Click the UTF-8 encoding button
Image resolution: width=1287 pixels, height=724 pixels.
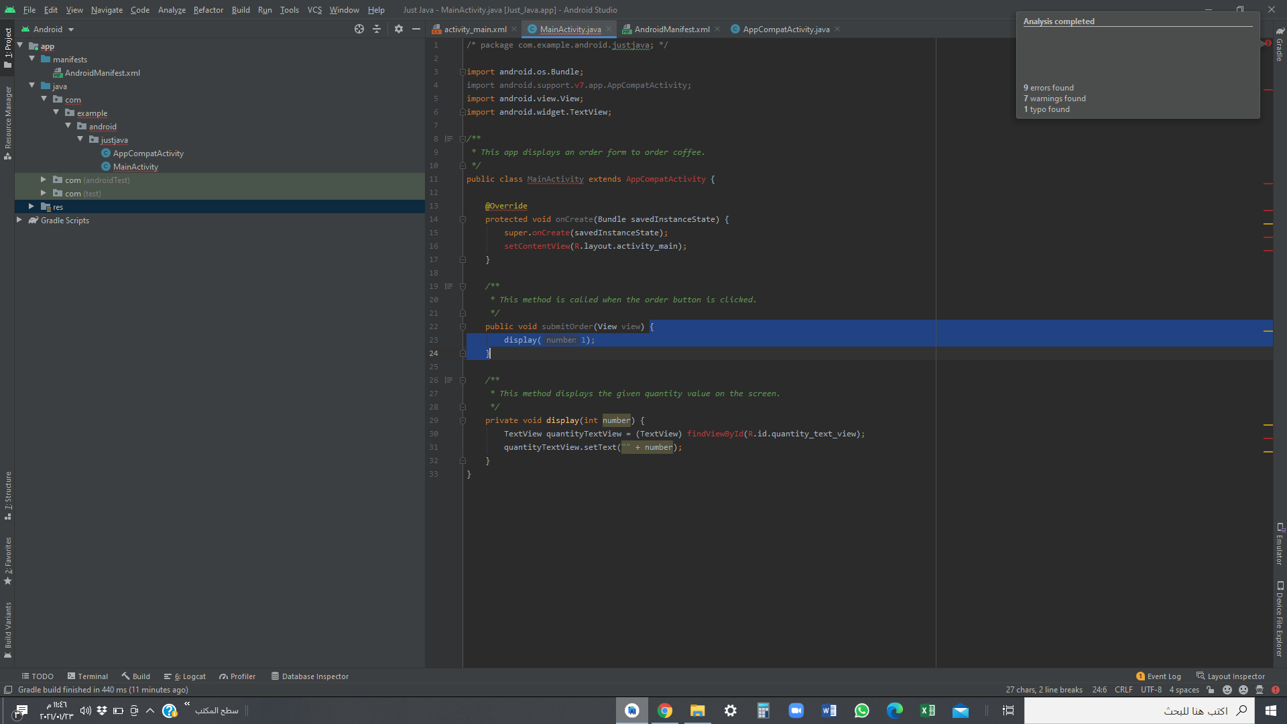click(1151, 690)
